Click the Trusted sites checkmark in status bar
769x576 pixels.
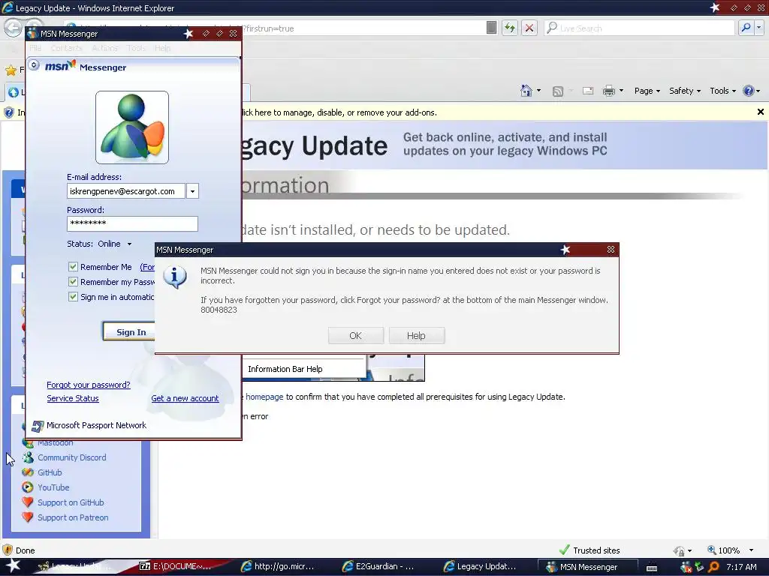pyautogui.click(x=564, y=550)
